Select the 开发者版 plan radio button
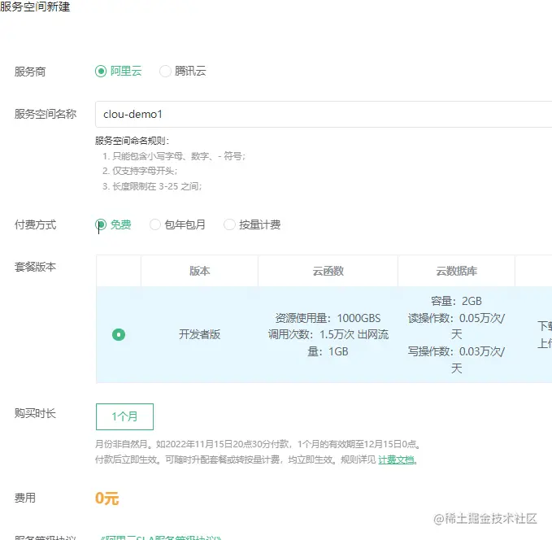 (x=119, y=334)
